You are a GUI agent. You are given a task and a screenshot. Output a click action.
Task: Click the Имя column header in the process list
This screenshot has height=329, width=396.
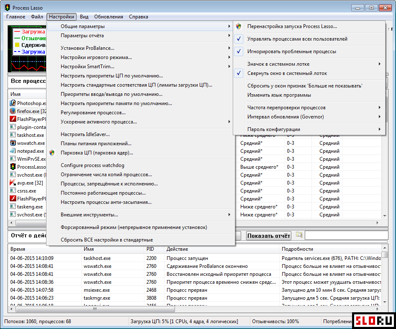coord(27,94)
